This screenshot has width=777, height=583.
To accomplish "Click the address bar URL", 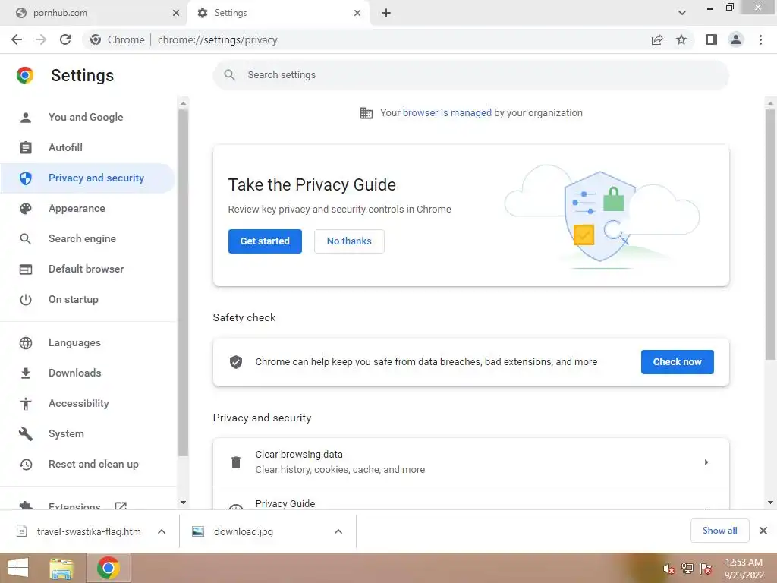I will [x=218, y=39].
